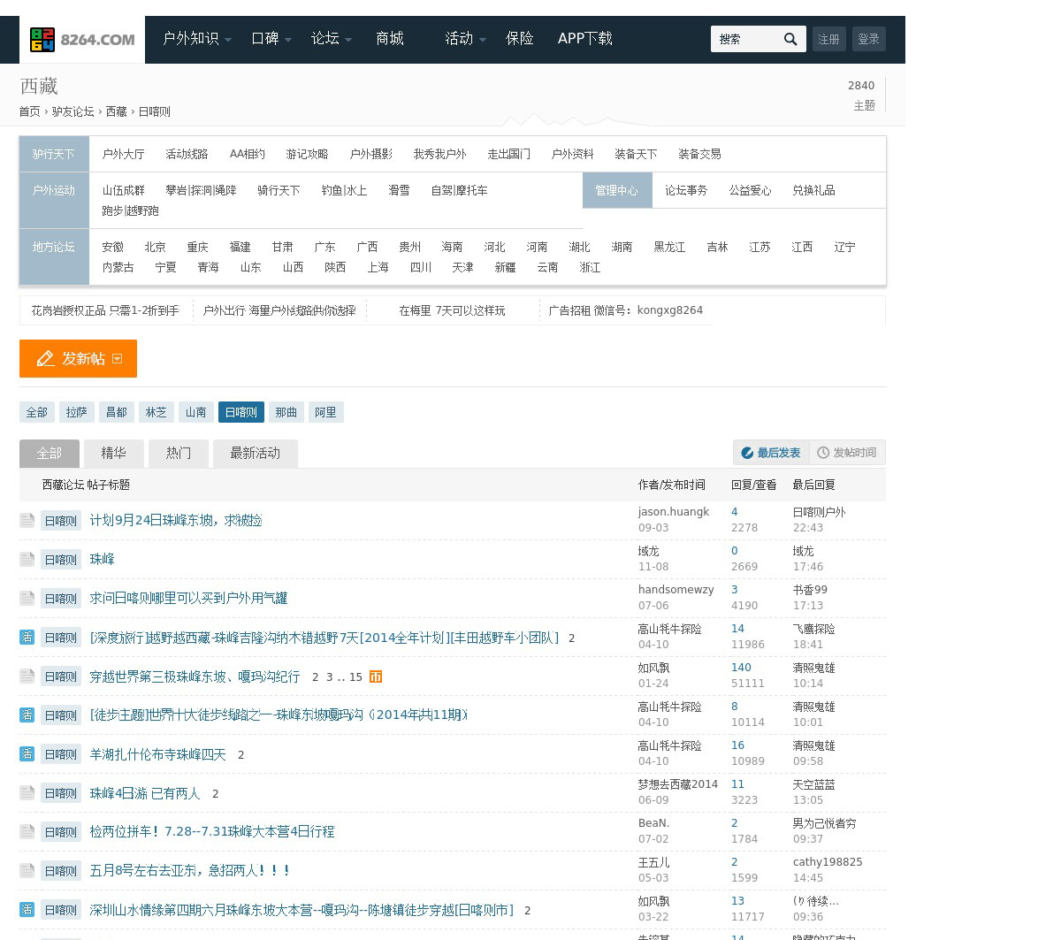Viewport: 1061px width, 940px height.
Task: Click the magnifier search icon
Action: tap(790, 39)
